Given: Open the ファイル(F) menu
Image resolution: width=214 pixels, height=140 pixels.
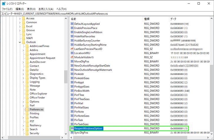Looking at the screenshot, I should 7,9.
